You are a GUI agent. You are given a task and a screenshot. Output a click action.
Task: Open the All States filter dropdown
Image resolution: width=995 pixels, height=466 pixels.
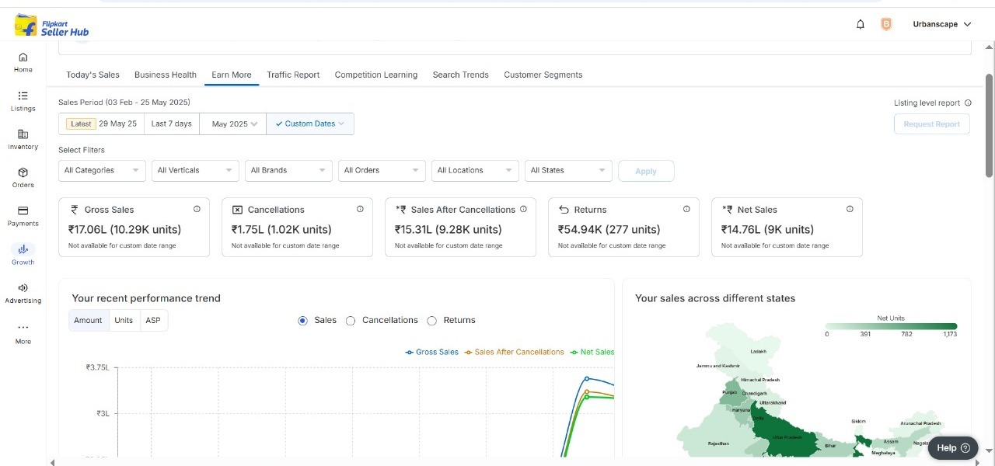(568, 171)
